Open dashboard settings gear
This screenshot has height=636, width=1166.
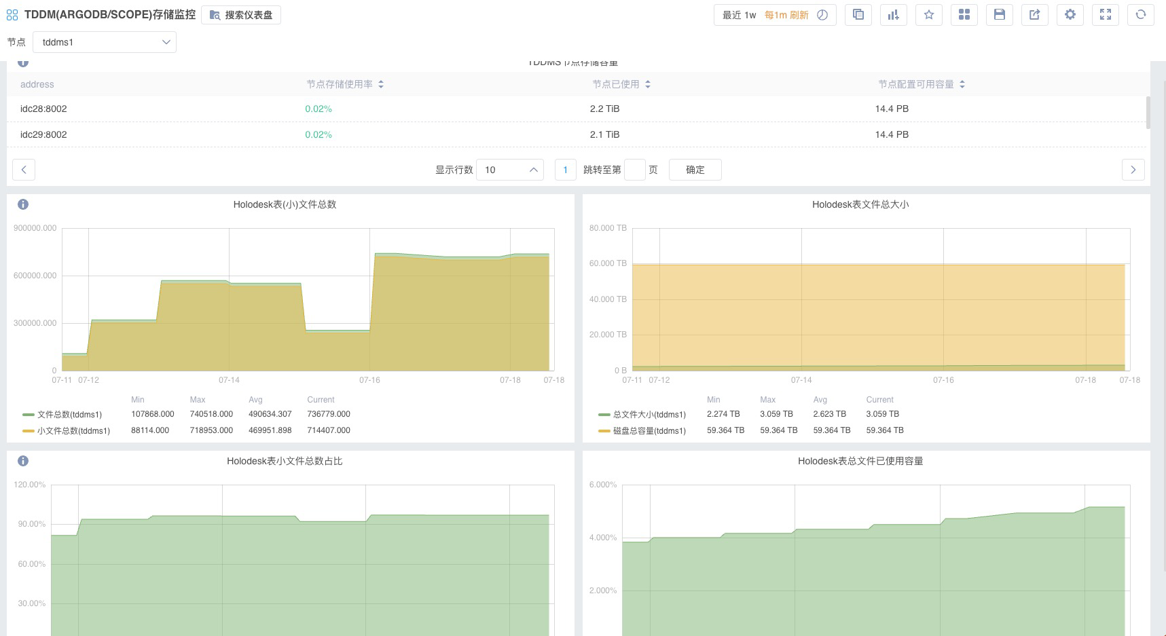click(x=1070, y=15)
